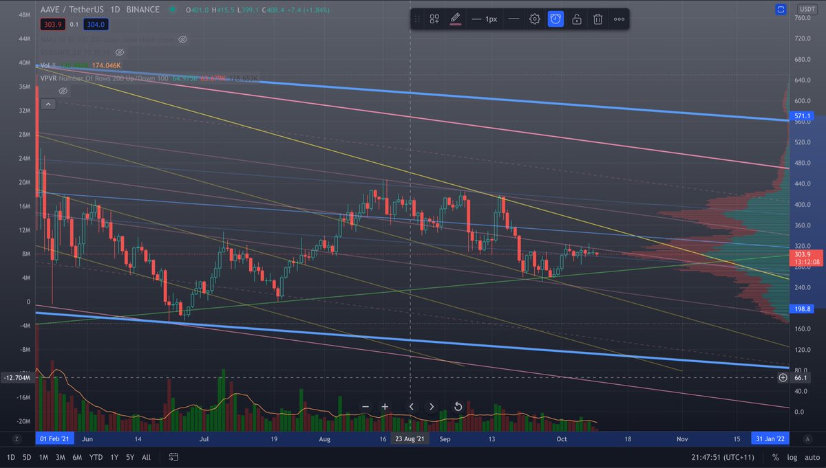The image size is (826, 468).
Task: Click the Z timezone icon at time axis start
Action: pyautogui.click(x=17, y=438)
